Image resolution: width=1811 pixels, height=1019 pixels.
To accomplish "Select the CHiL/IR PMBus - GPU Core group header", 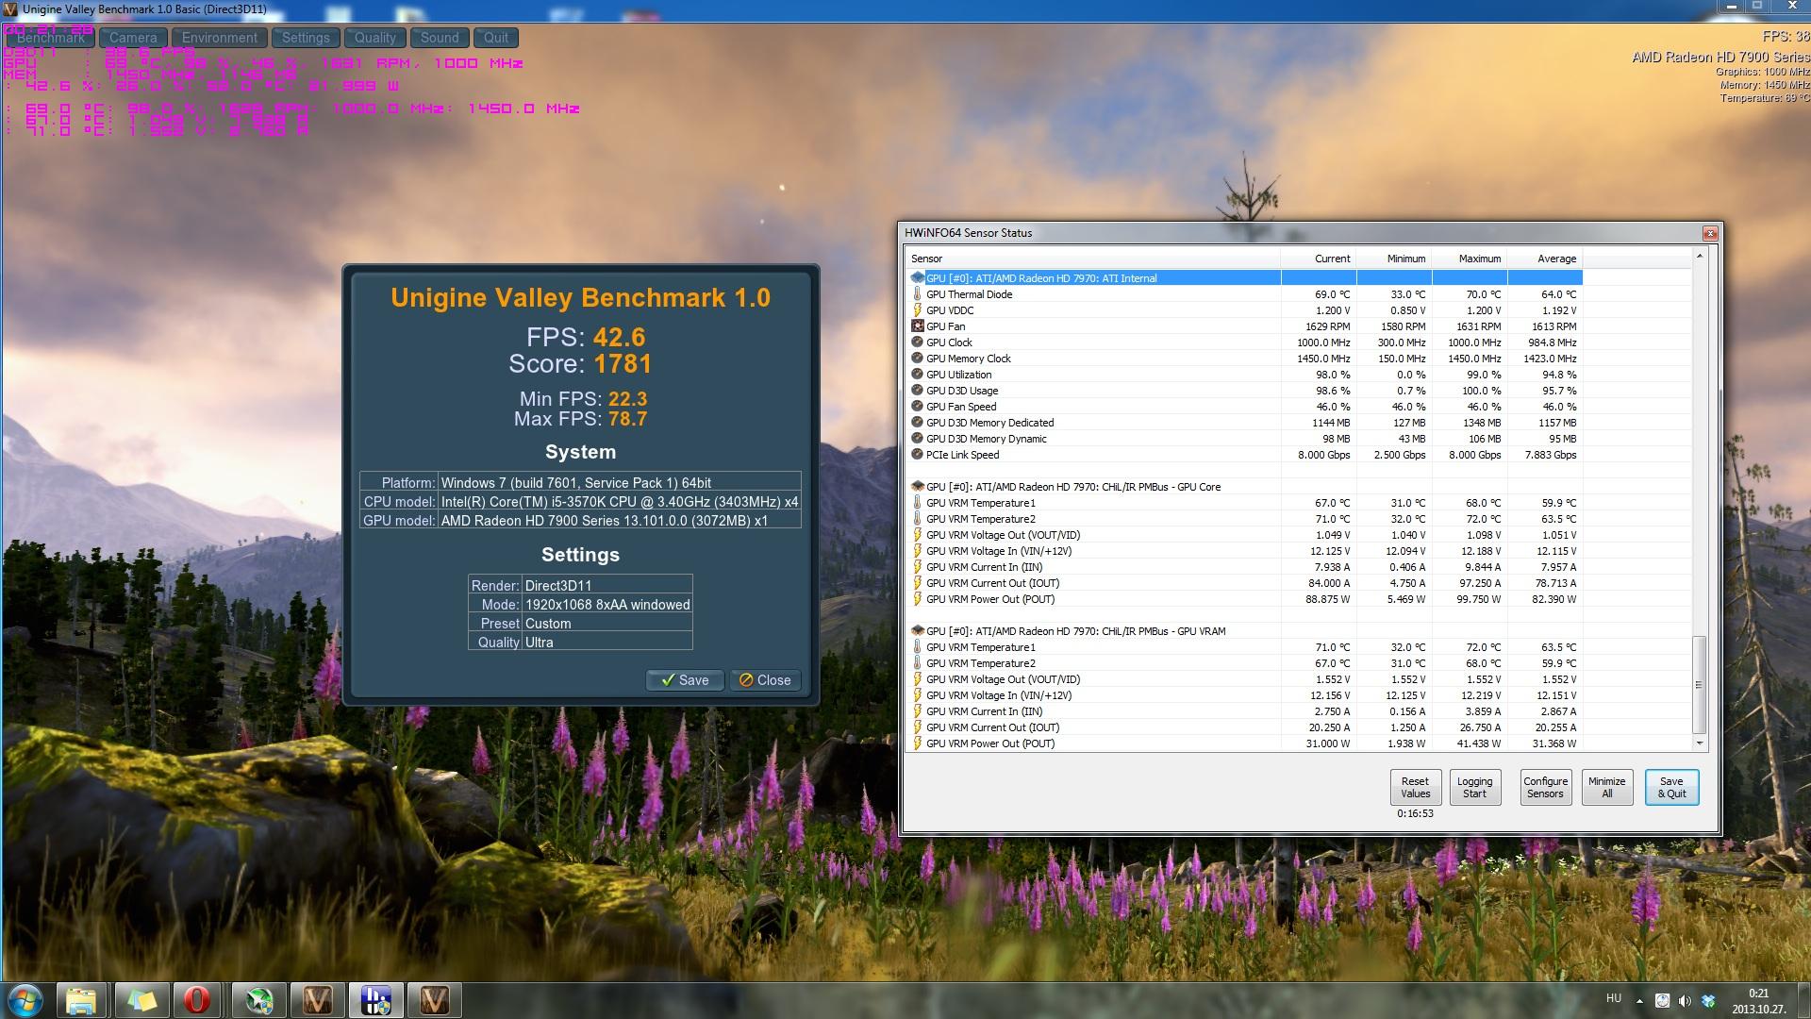I will 1072,487.
